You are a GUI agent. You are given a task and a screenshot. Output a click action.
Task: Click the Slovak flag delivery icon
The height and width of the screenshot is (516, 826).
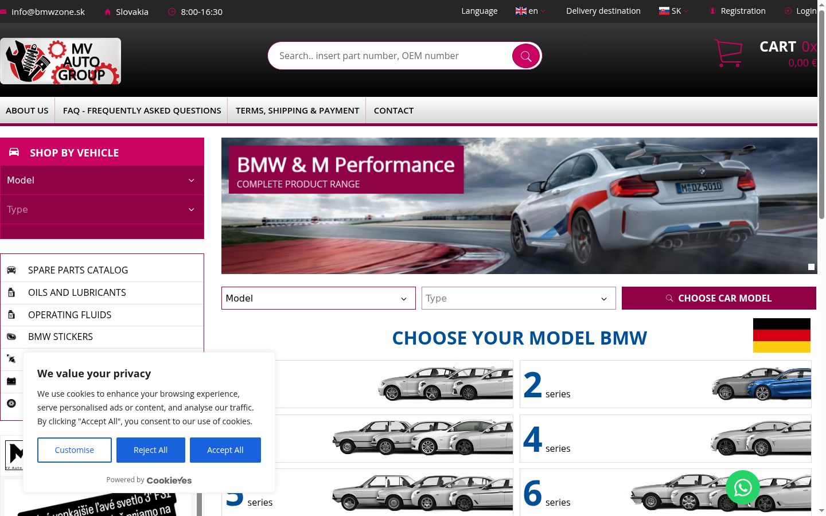(664, 11)
